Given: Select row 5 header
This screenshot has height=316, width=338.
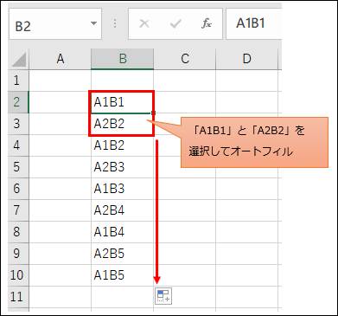Looking at the screenshot, I should pos(19,167).
